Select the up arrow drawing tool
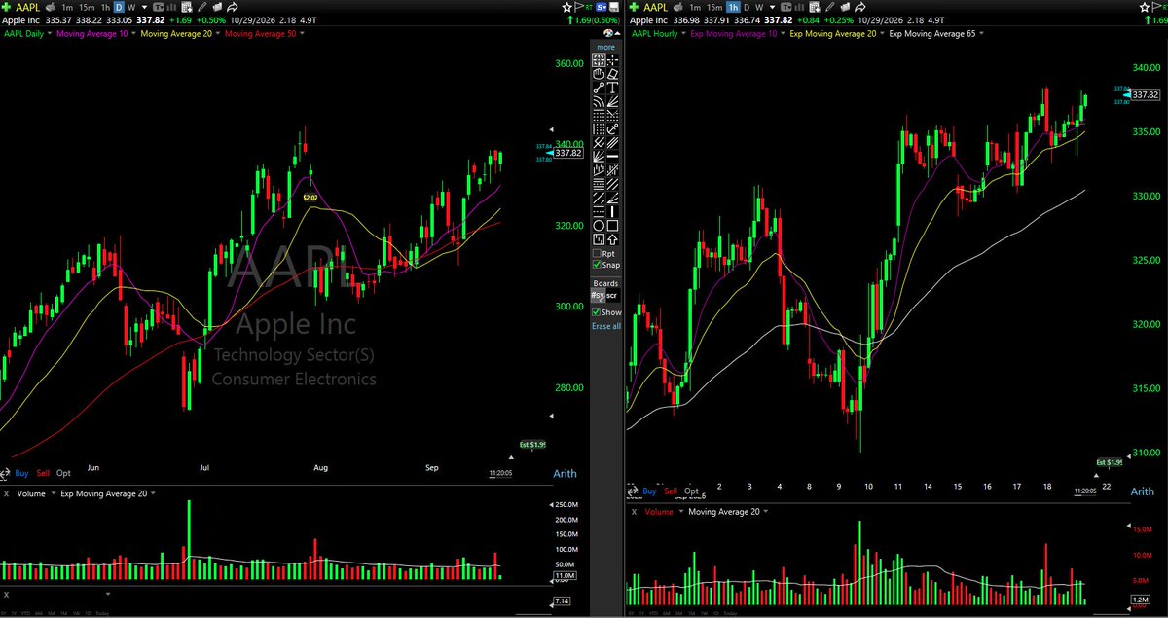This screenshot has height=618, width=1168. pyautogui.click(x=613, y=238)
